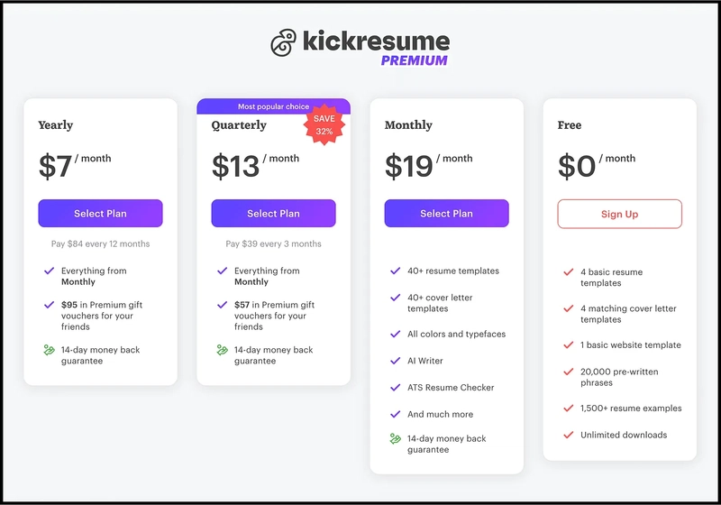The image size is (721, 505).
Task: Click red checkmark beside Unlimited downloads
Action: click(569, 435)
